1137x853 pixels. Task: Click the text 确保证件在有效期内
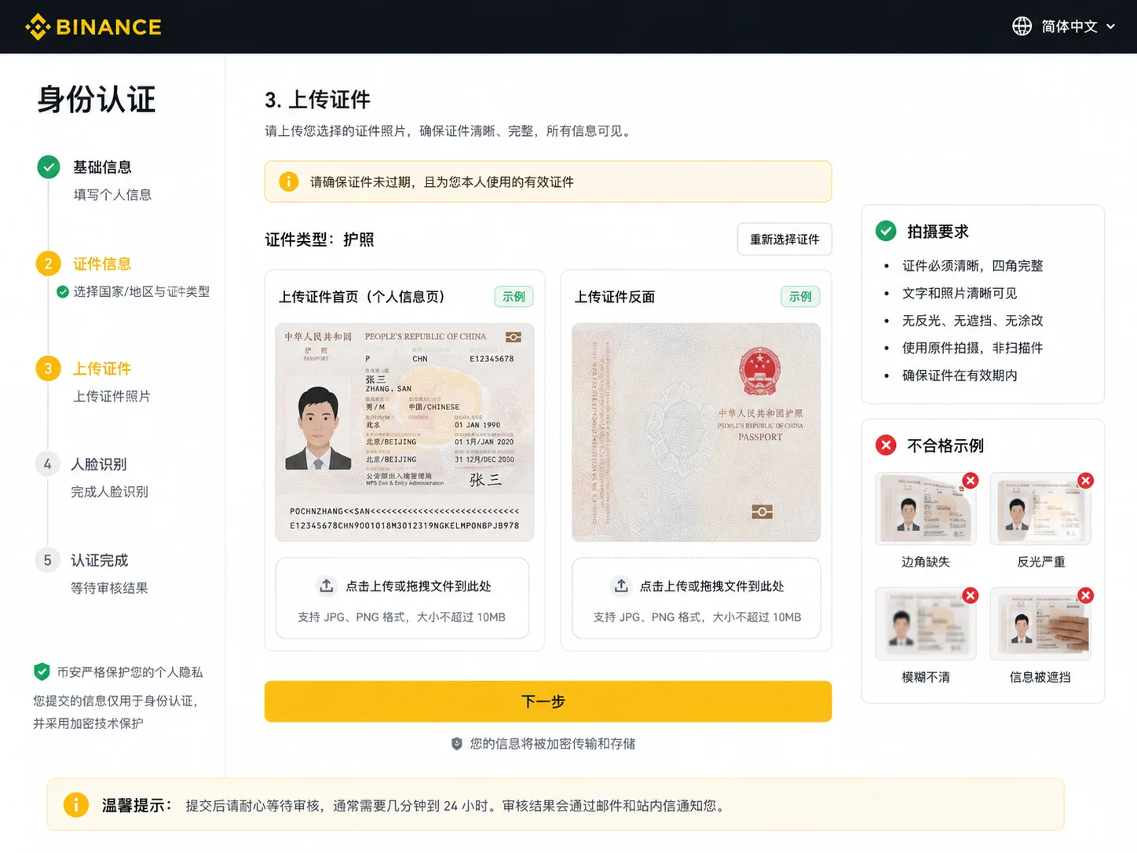click(x=960, y=375)
